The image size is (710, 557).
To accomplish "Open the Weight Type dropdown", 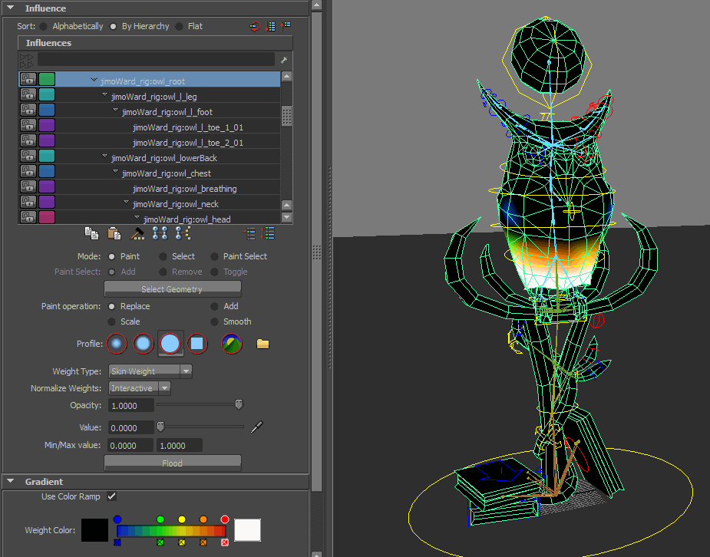I will 150,371.
